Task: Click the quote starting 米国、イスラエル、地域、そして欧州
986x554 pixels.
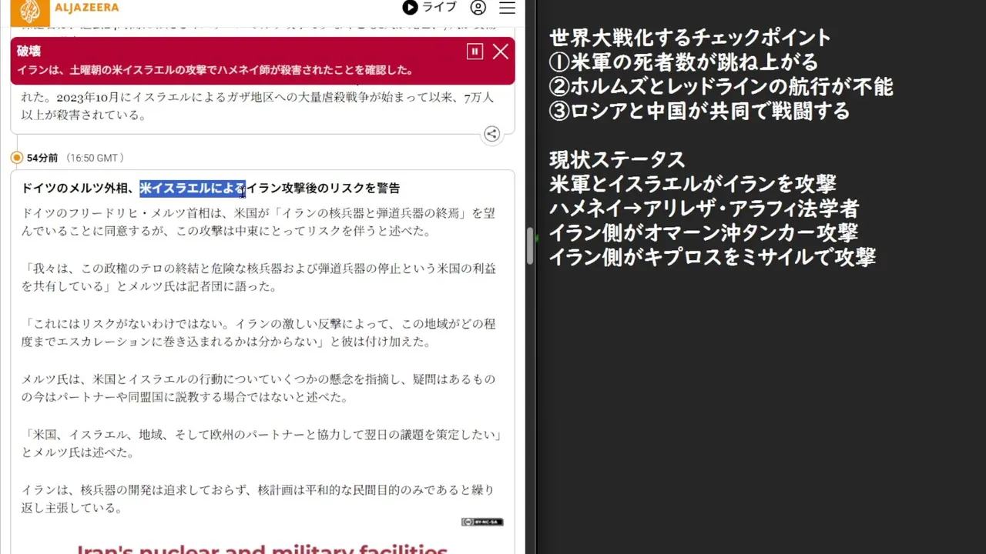Action: [x=262, y=443]
